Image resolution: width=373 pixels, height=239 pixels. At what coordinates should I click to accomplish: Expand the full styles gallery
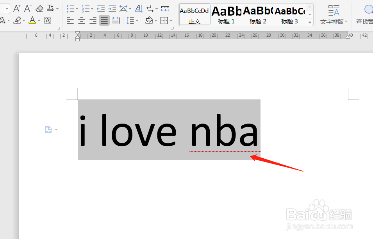click(309, 22)
